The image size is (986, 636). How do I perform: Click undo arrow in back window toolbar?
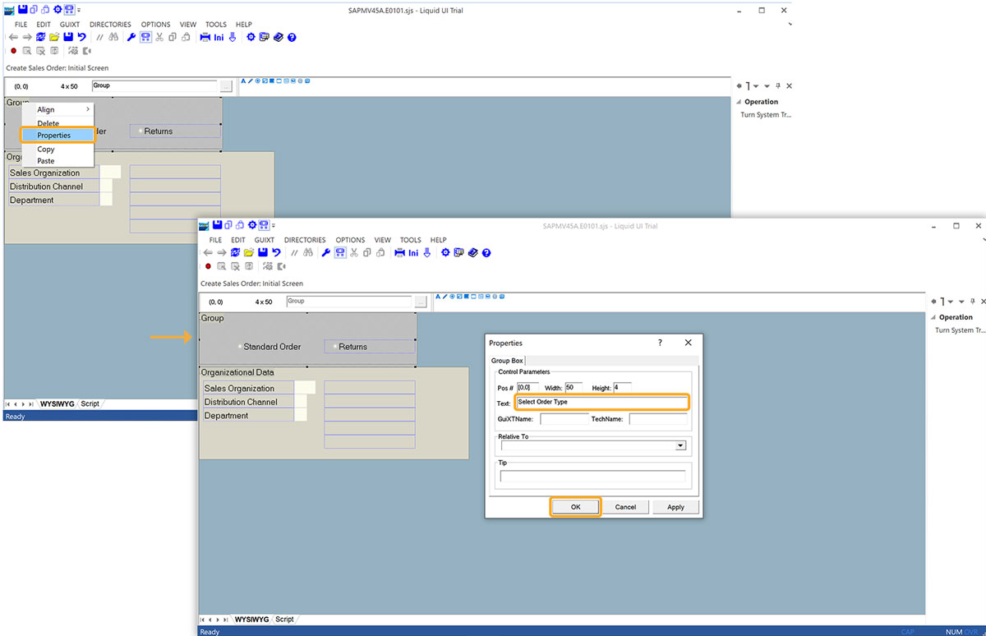click(81, 37)
